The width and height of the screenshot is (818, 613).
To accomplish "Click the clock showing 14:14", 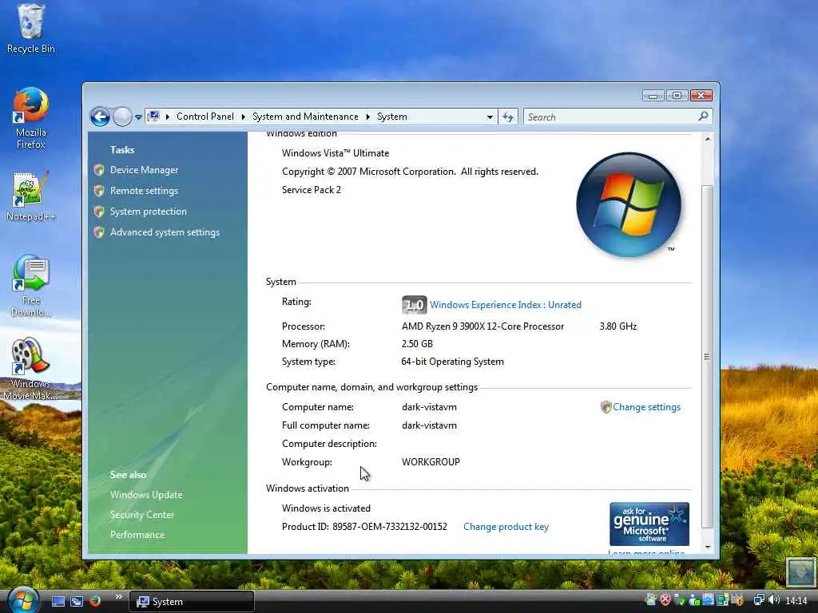I will [x=796, y=601].
